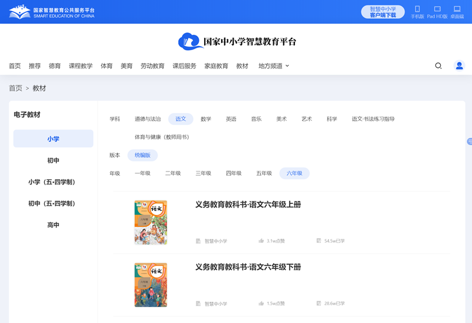The height and width of the screenshot is (323, 472).
Task: Open the 语文六年级下册 book cover
Action: pyautogui.click(x=150, y=285)
